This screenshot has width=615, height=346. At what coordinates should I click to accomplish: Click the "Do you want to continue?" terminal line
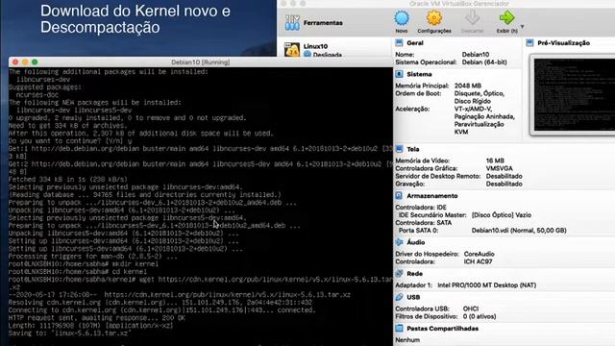click(x=70, y=141)
